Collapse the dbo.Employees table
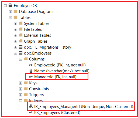 (15, 53)
